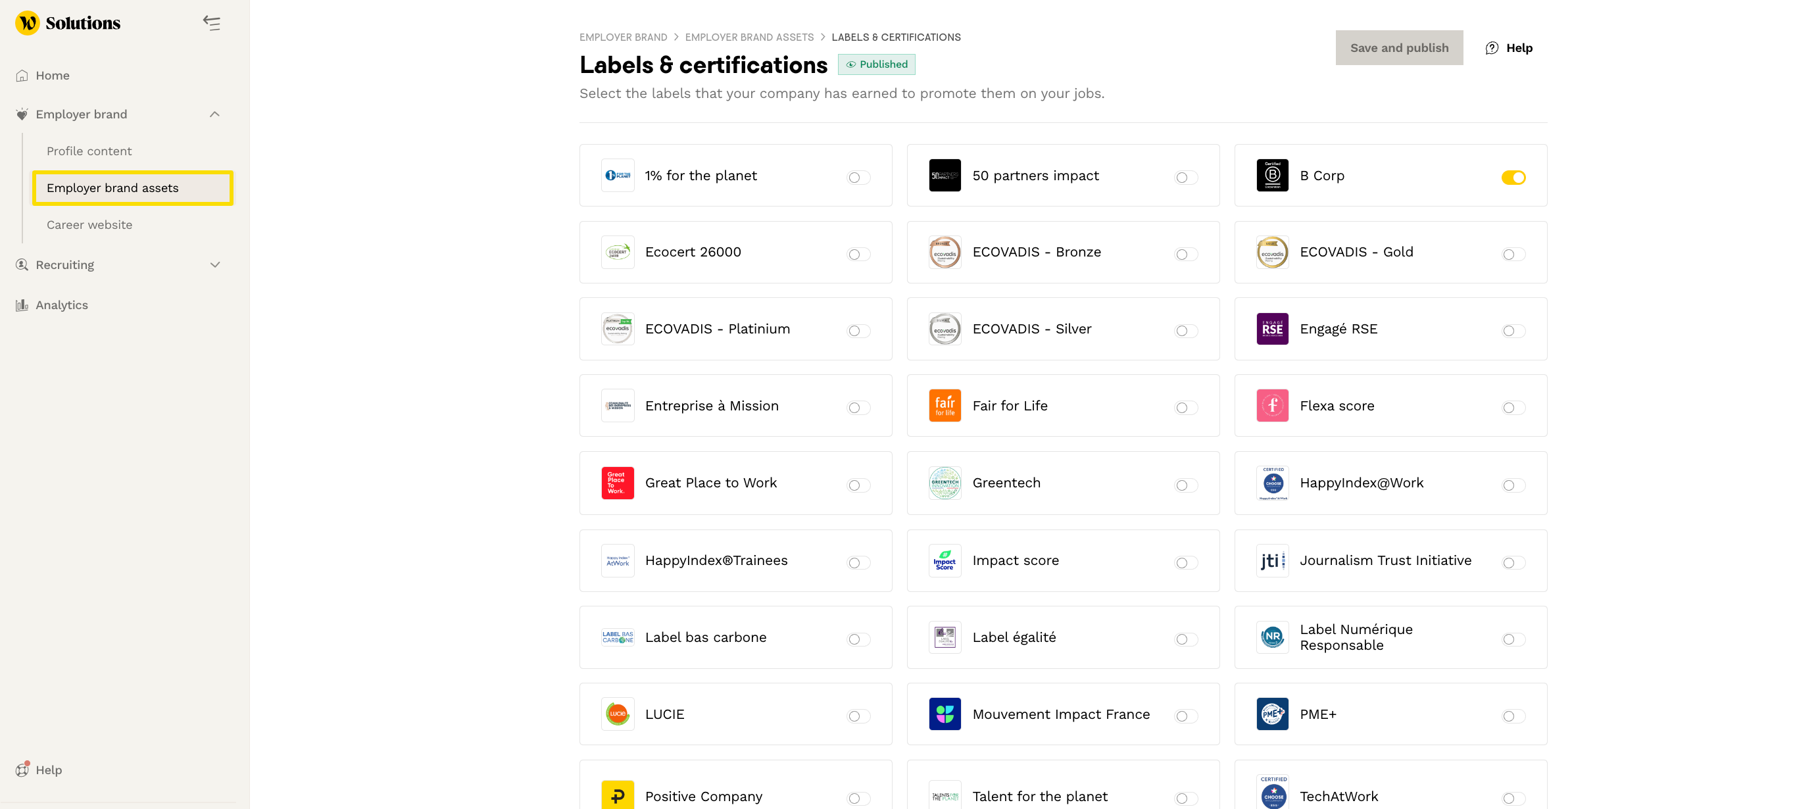Expand the Recruiting section chevron
The image size is (1793, 809).
click(214, 264)
